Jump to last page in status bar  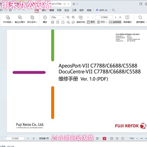point(34,138)
